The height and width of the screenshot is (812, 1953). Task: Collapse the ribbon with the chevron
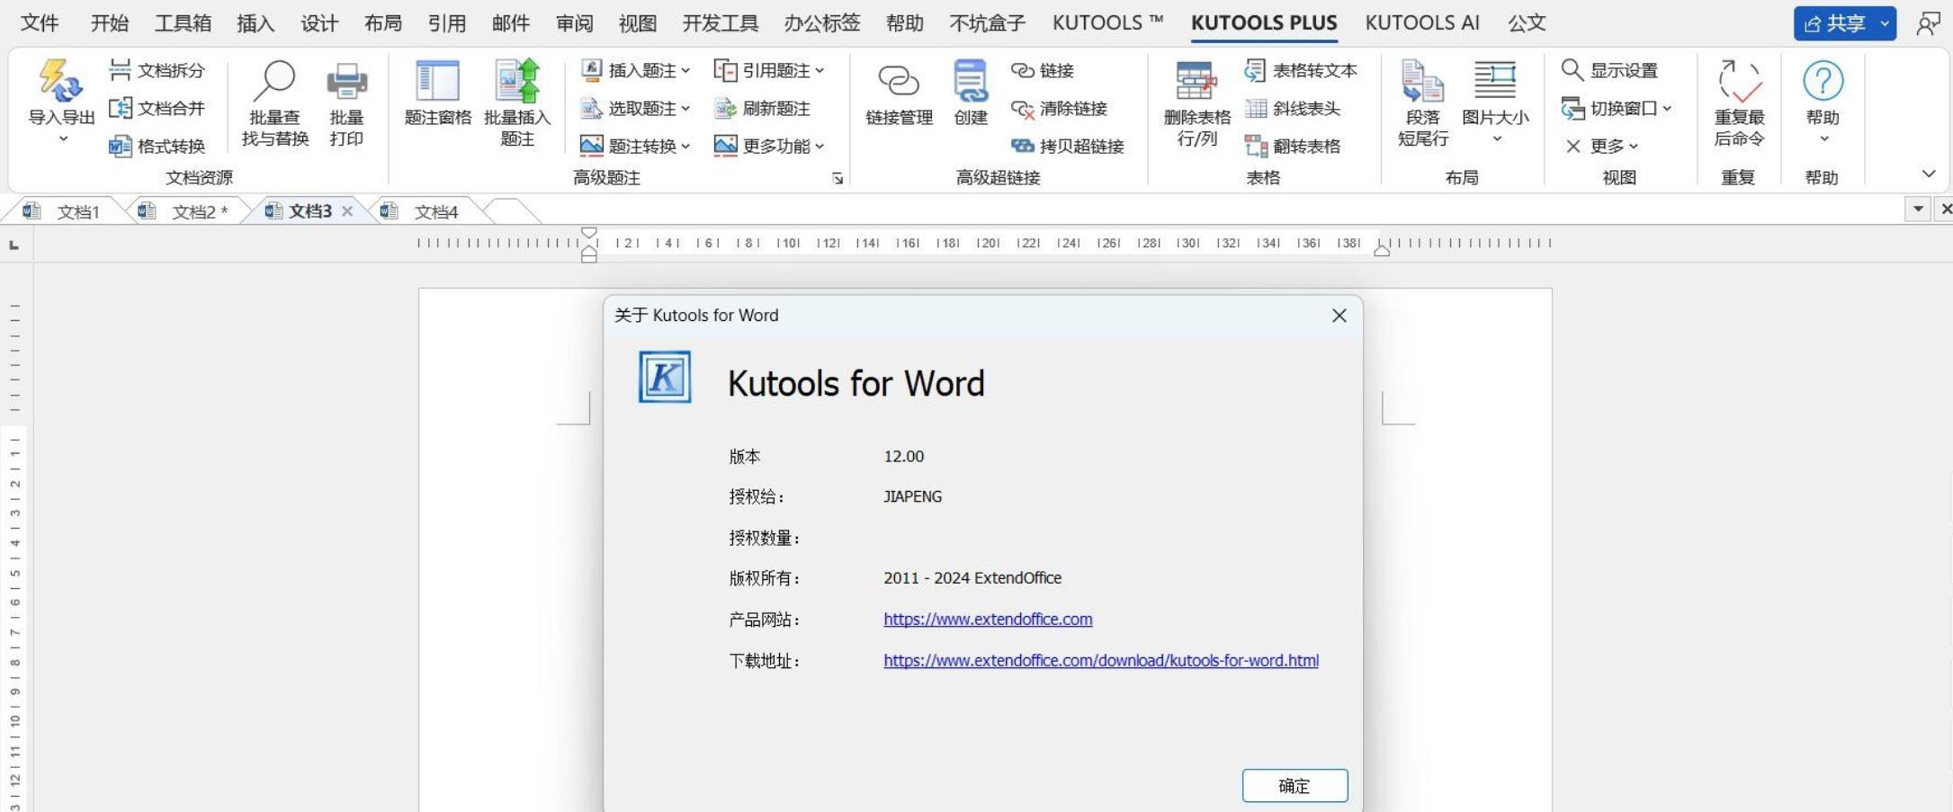(x=1928, y=174)
